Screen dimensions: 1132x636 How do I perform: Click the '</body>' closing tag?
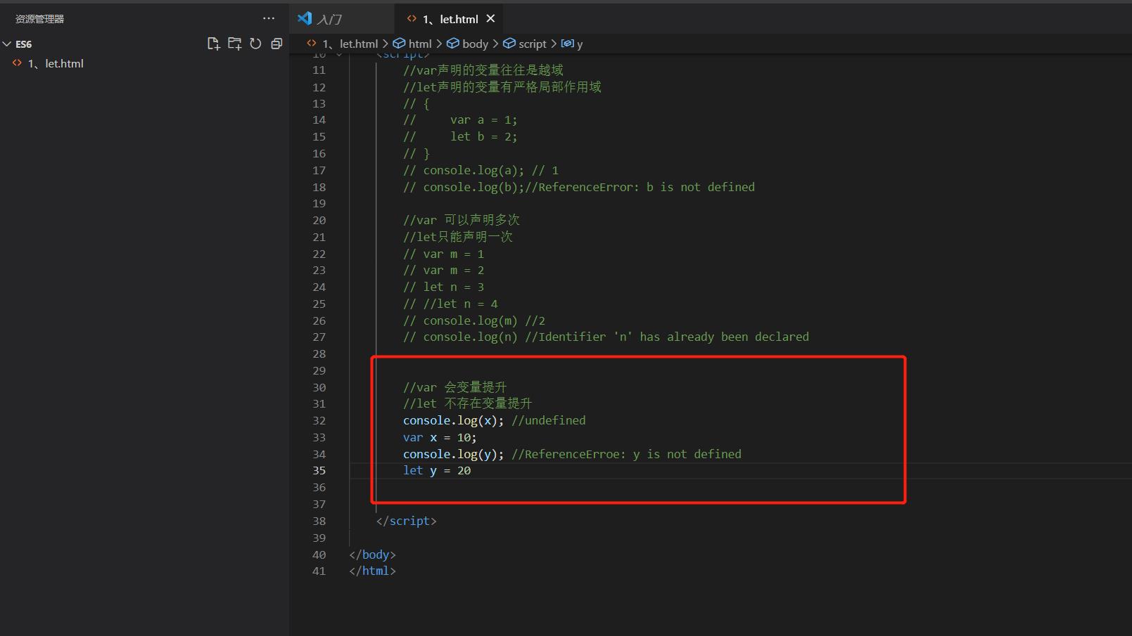(x=372, y=554)
